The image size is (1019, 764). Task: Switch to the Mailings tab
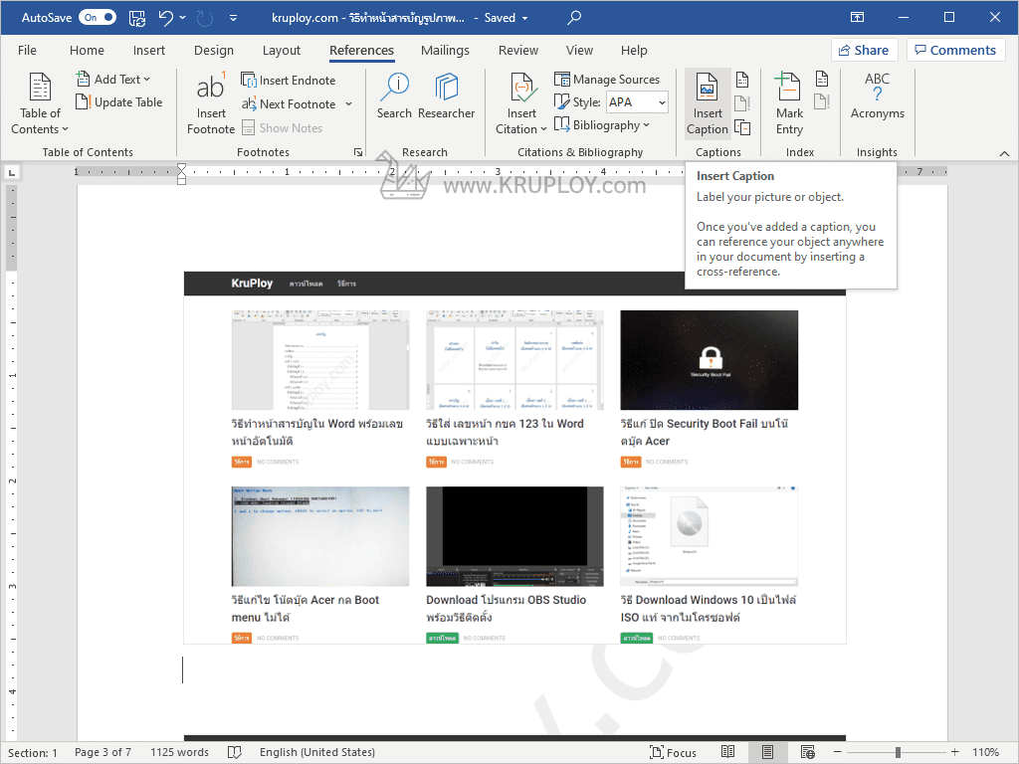point(445,50)
